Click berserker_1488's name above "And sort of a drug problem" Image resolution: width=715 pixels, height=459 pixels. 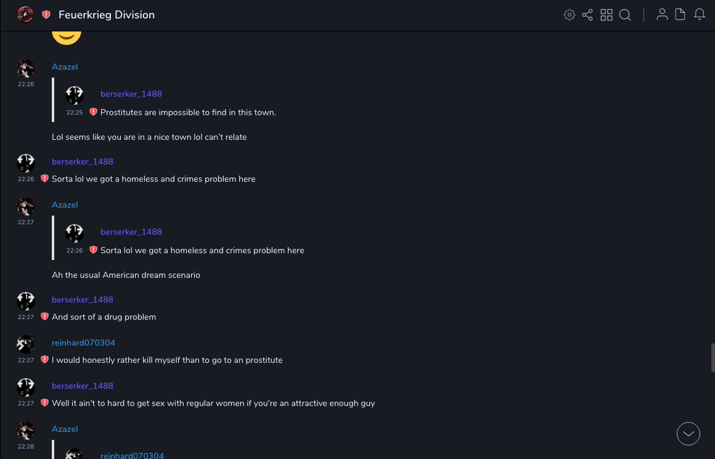click(83, 299)
